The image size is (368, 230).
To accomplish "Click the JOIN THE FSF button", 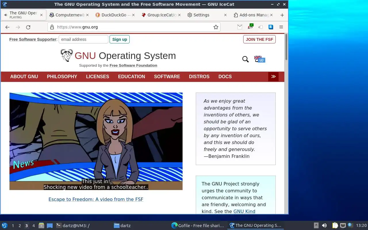I will click(x=259, y=39).
